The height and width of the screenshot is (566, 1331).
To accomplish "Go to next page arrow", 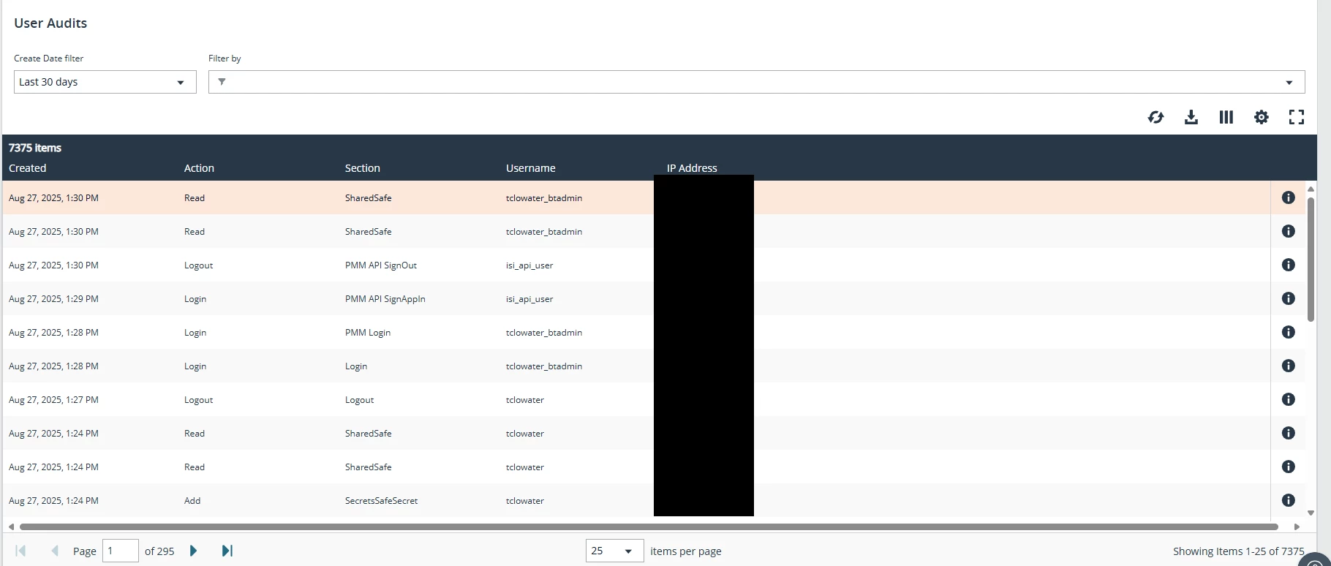I will tap(193, 551).
